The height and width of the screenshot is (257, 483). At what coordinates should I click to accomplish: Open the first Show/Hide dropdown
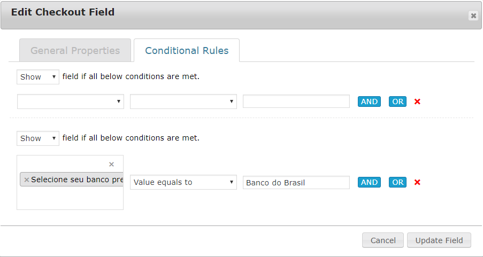pyautogui.click(x=38, y=77)
